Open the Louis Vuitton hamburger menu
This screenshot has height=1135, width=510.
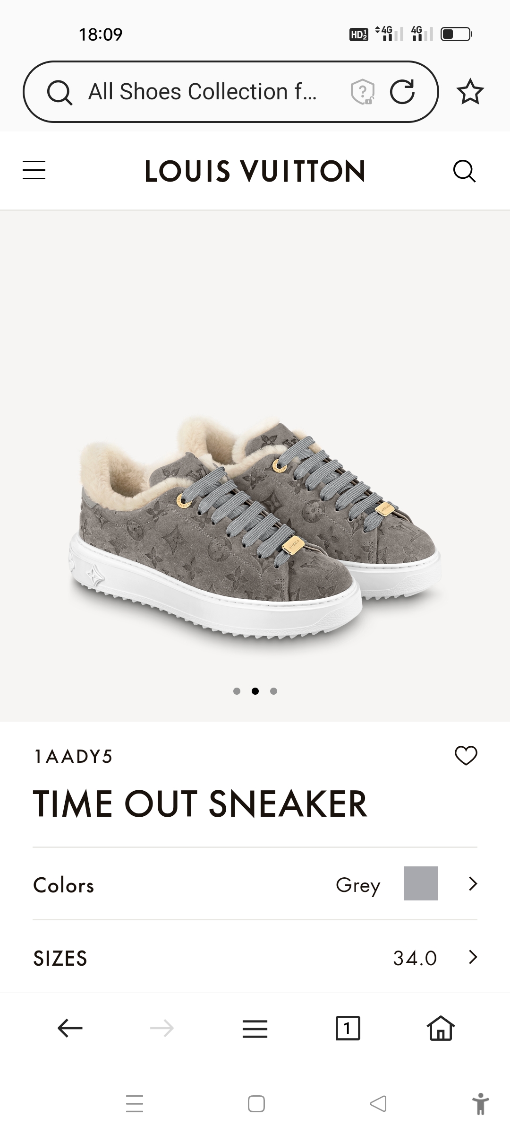pyautogui.click(x=34, y=170)
